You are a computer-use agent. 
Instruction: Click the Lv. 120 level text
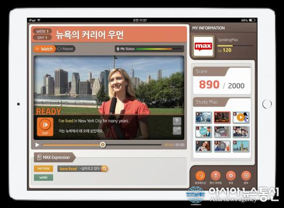(225, 51)
